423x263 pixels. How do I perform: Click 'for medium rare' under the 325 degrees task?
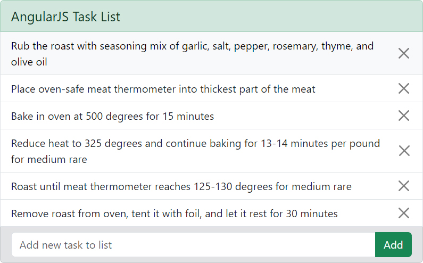point(49,159)
